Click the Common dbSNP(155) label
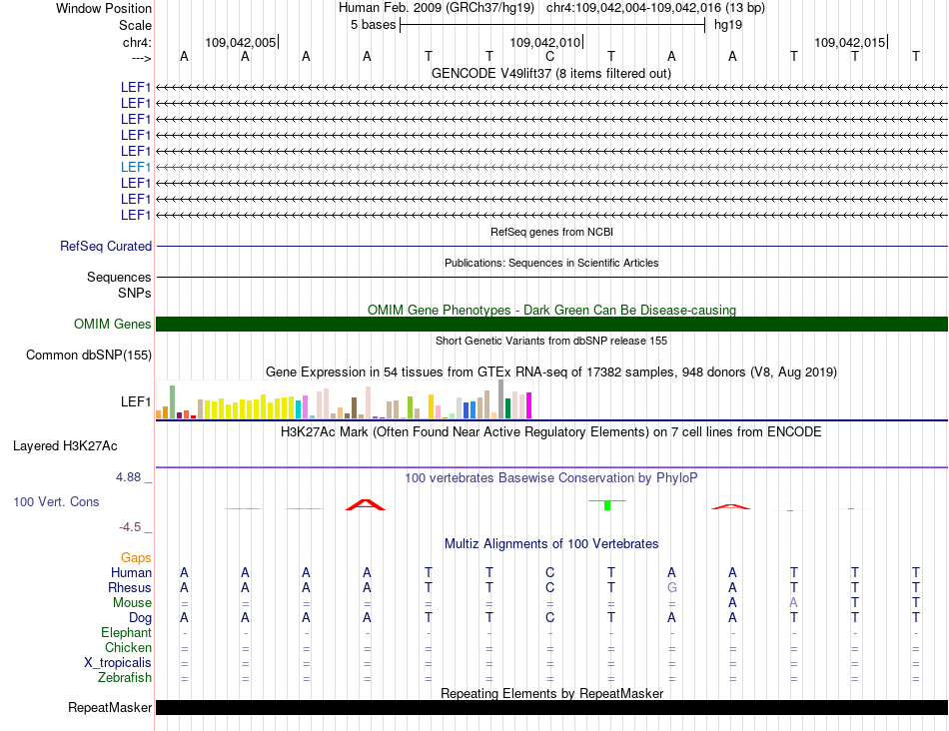 coord(89,356)
